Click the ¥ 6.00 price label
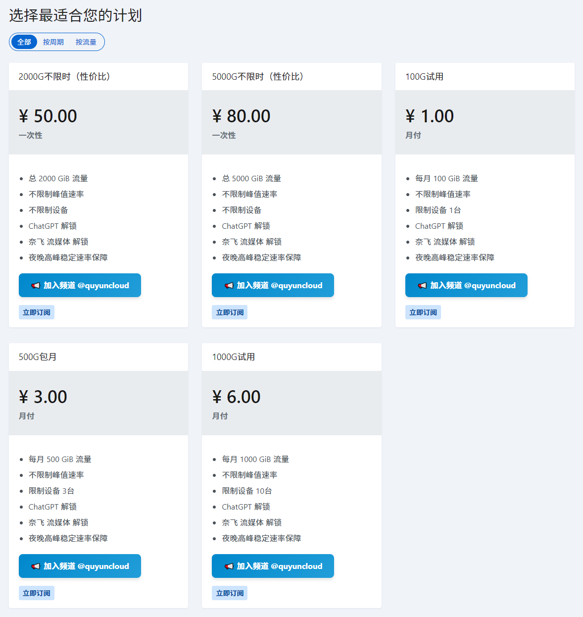This screenshot has width=583, height=617. click(236, 397)
